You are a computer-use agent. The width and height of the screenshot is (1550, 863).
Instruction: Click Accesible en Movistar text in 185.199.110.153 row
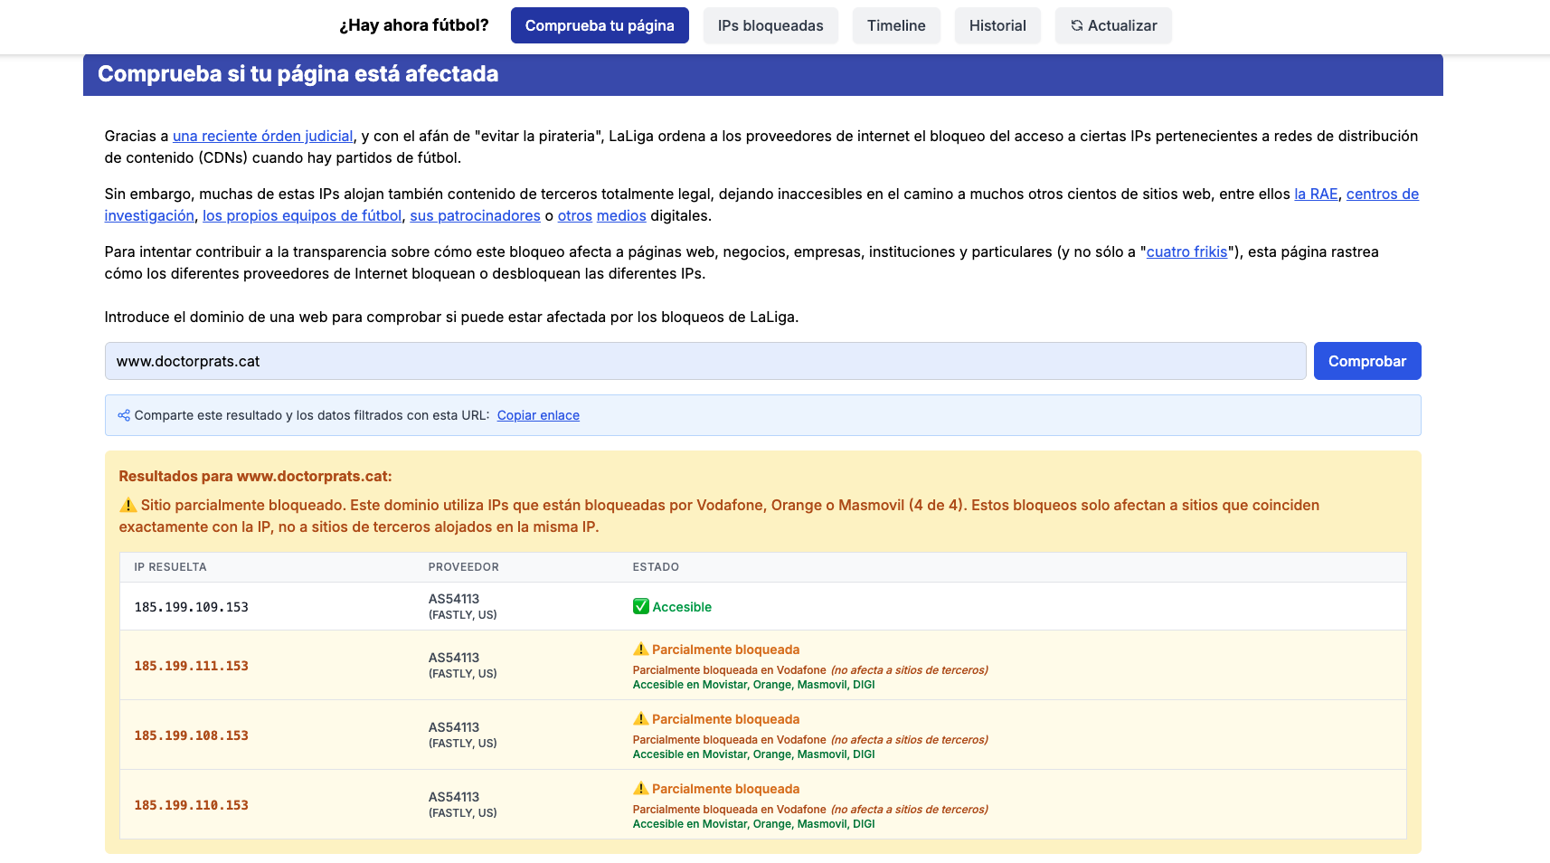754,824
